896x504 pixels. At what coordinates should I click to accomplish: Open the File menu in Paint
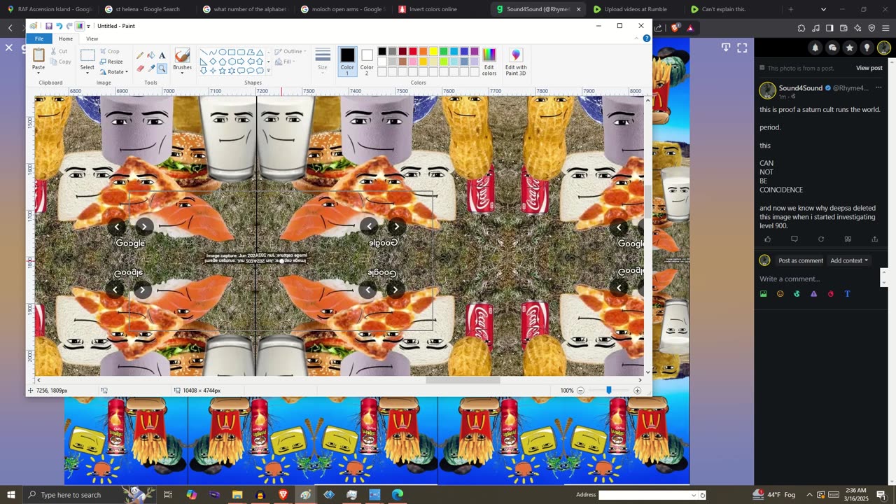coord(39,38)
